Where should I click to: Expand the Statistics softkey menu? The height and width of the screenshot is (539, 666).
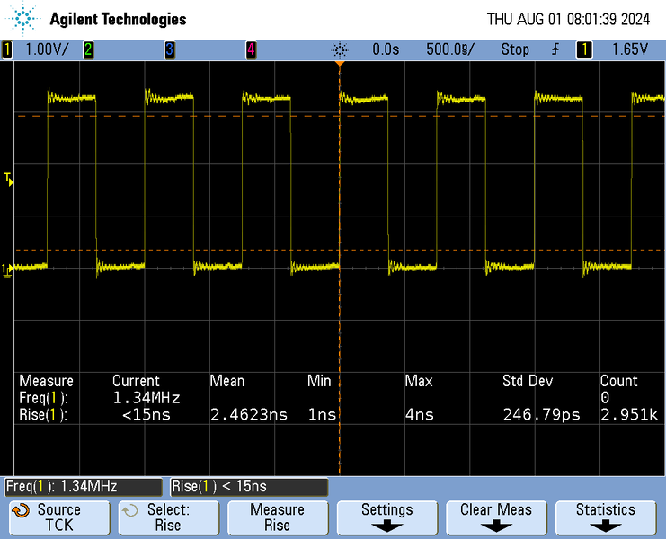coord(606,517)
